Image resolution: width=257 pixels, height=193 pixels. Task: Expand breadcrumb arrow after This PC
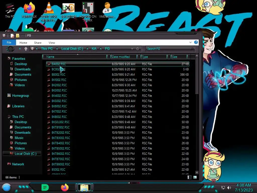click(57, 49)
